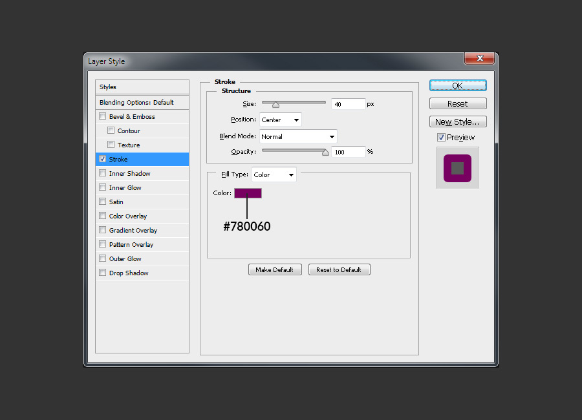The image size is (582, 420).
Task: Click inside the Size value field
Action: pyautogui.click(x=348, y=103)
